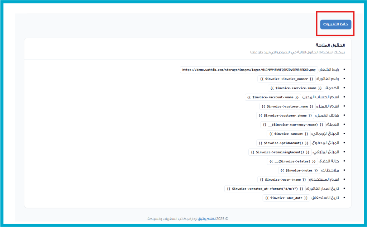Click the الحقول المتاحة section heading
The image size is (367, 227).
[x=330, y=45]
